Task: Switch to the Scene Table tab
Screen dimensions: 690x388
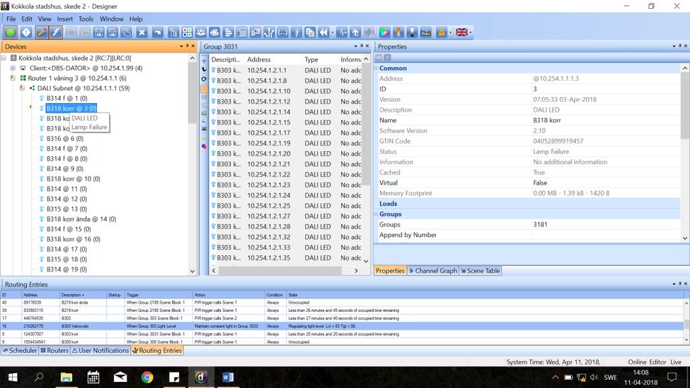Action: click(x=480, y=271)
